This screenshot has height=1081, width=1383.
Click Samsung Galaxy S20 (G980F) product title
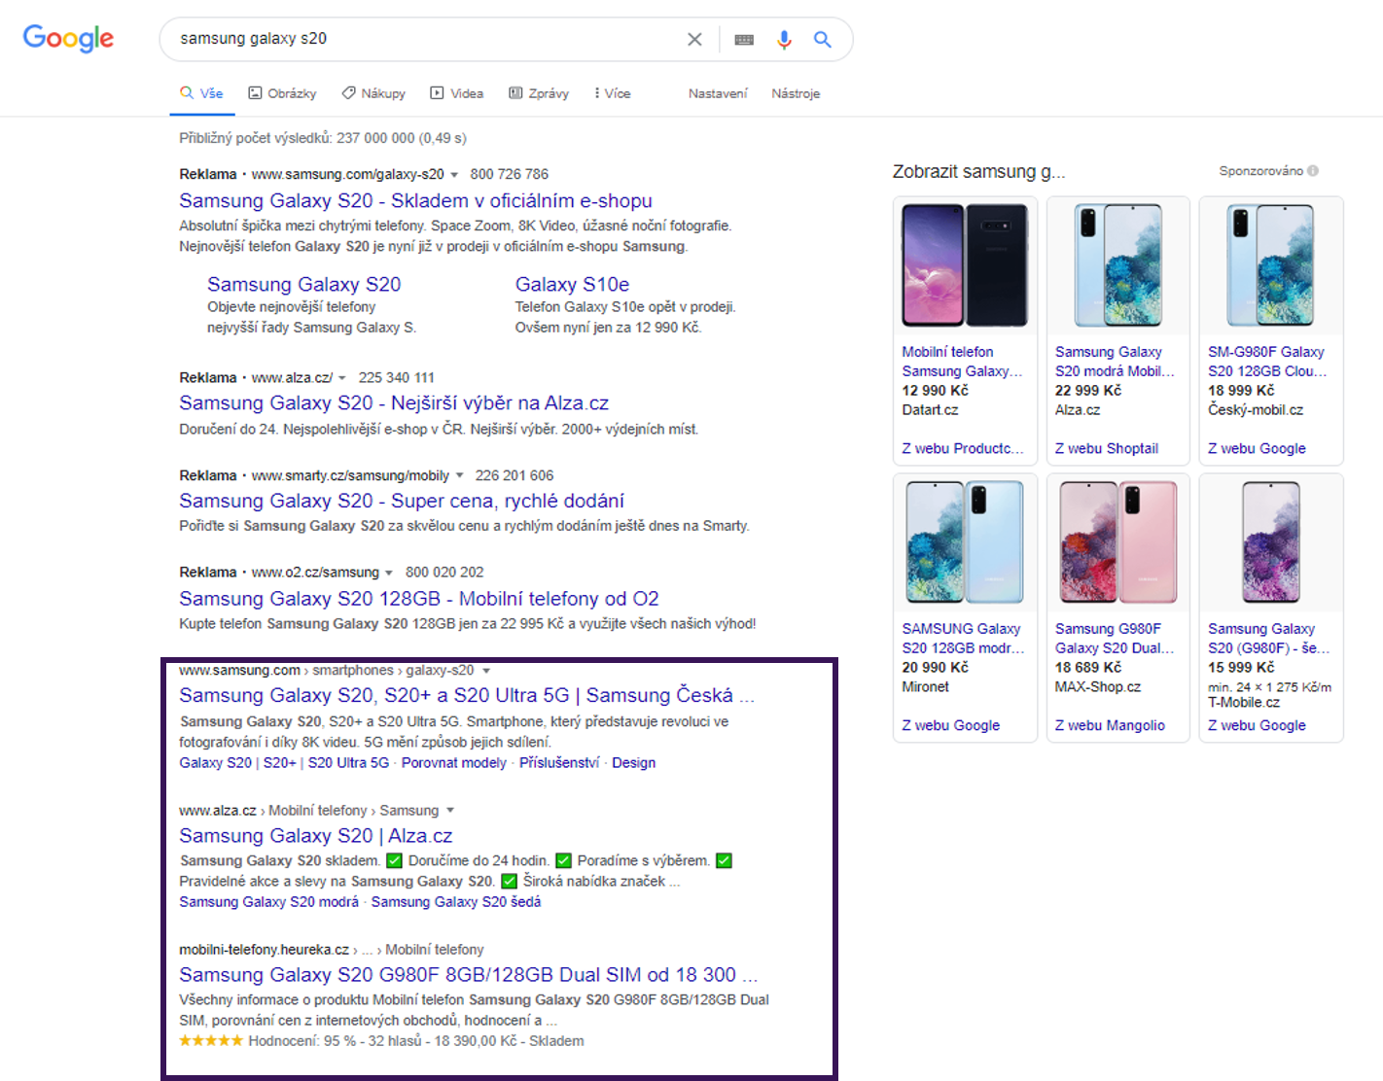point(1267,639)
